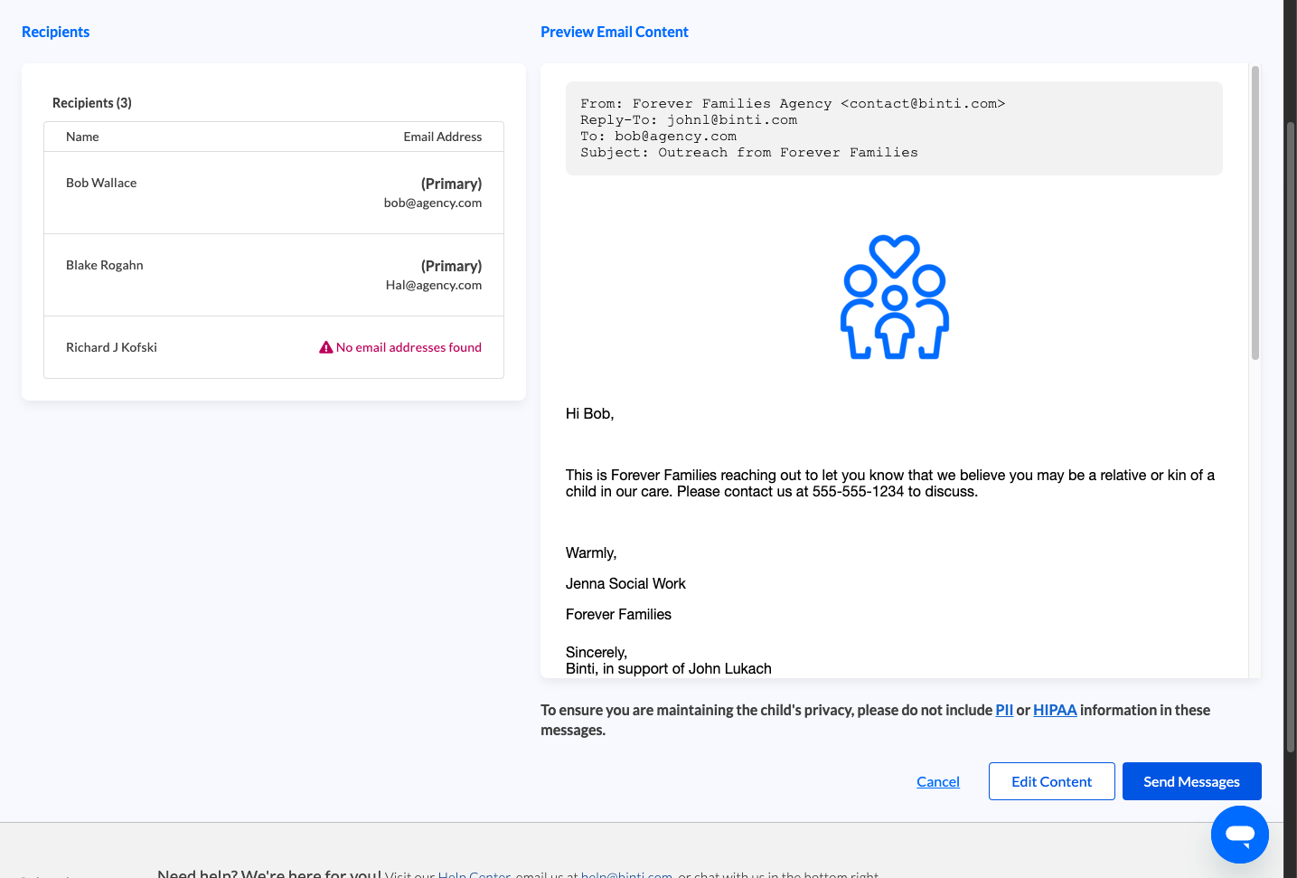This screenshot has width=1297, height=878.
Task: Click the Email Address column header
Action: [443, 137]
